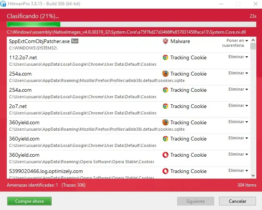Click the Opera icon beside 360yield.com

[x=165, y=155]
